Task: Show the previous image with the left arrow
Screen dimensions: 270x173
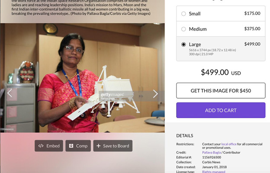Action: pyautogui.click(x=10, y=93)
